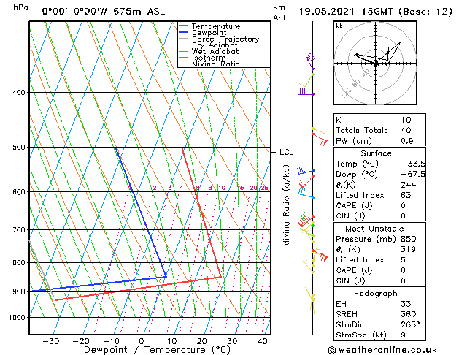Click the kt label in hodograph
The width and height of the screenshot is (459, 355).
pyautogui.click(x=339, y=26)
